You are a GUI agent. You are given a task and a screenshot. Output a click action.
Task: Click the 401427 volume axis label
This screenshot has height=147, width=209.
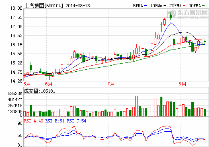tap(15, 99)
